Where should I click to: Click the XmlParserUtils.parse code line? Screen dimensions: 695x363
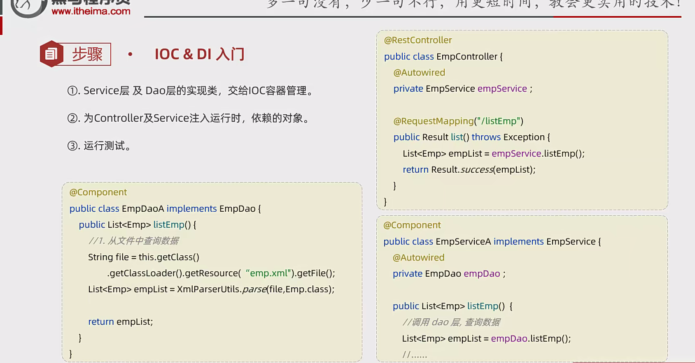tap(211, 289)
